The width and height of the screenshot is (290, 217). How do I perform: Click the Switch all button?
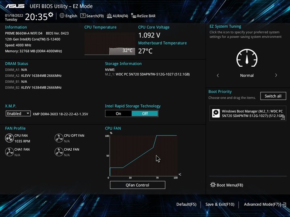(x=273, y=96)
